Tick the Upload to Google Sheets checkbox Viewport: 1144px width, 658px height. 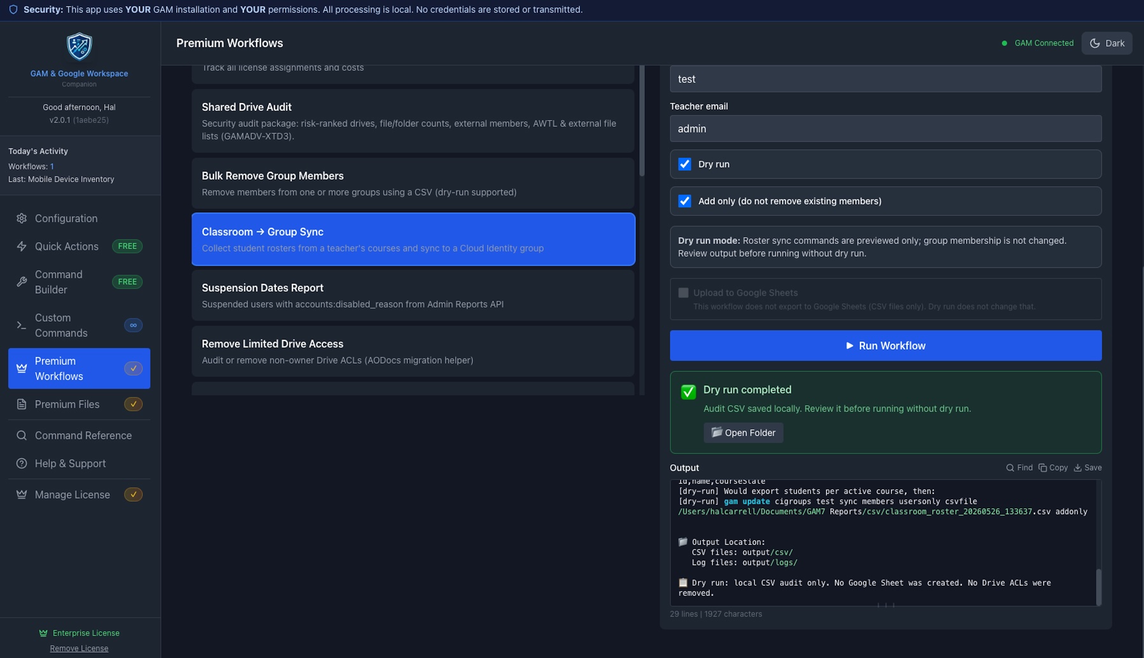point(683,293)
